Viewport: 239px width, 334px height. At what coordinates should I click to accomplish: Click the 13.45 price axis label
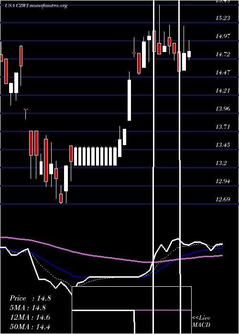[223, 145]
